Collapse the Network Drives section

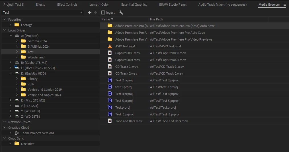point(5,122)
